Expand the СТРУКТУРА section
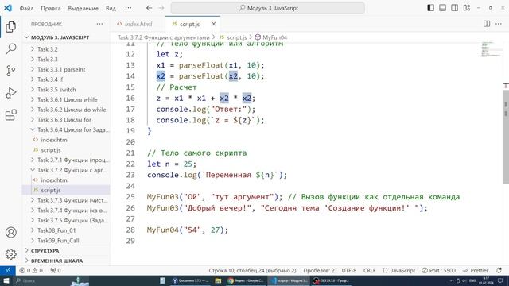This screenshot has height=286, width=509. pos(66,251)
